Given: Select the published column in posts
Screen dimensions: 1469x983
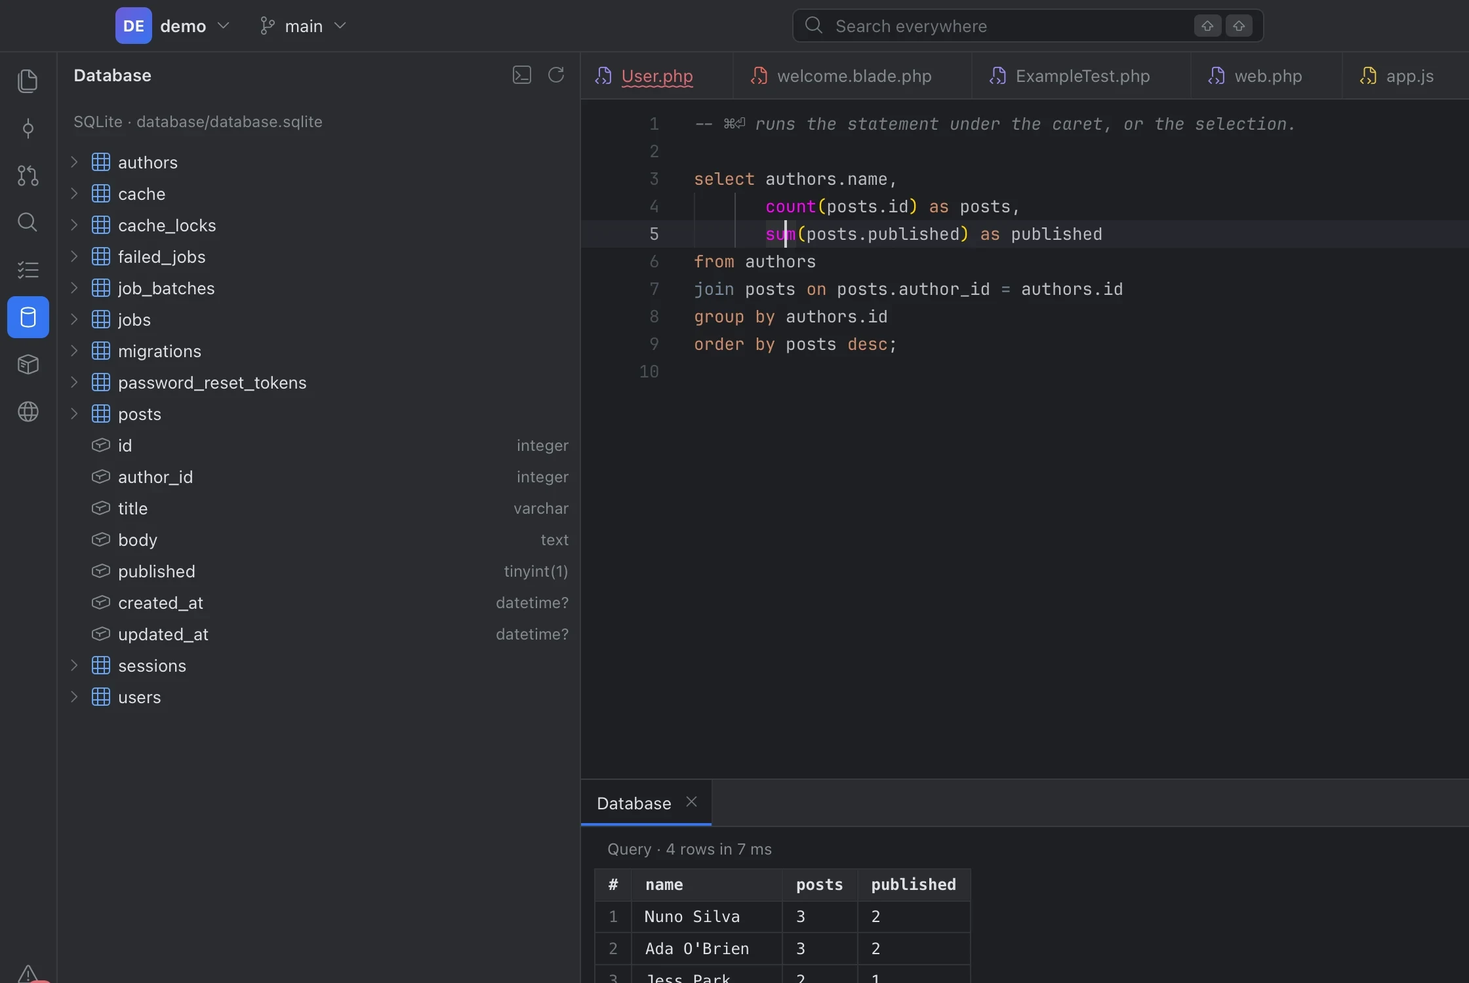Looking at the screenshot, I should tap(320, 571).
